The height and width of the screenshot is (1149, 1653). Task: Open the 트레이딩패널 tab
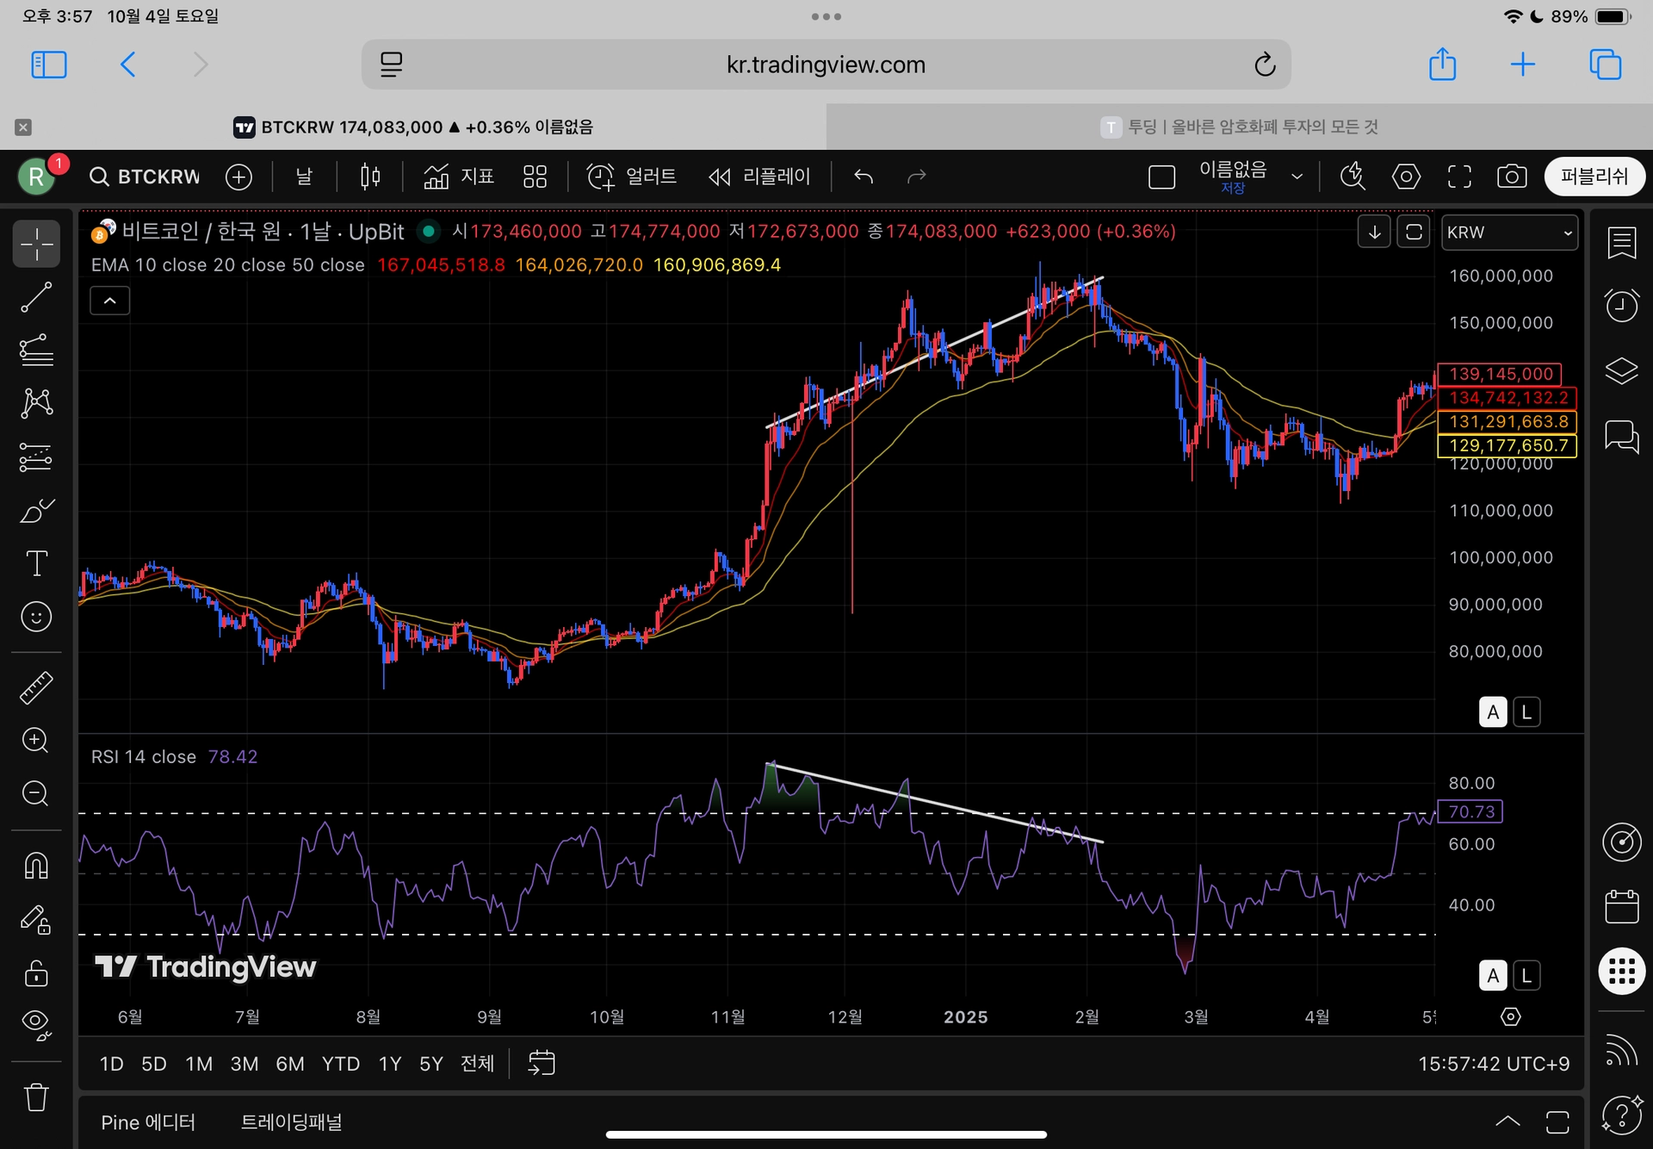tap(291, 1122)
